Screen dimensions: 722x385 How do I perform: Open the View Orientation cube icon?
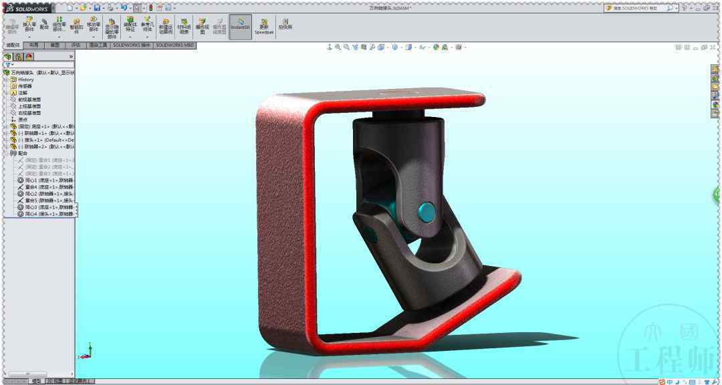tap(381, 47)
